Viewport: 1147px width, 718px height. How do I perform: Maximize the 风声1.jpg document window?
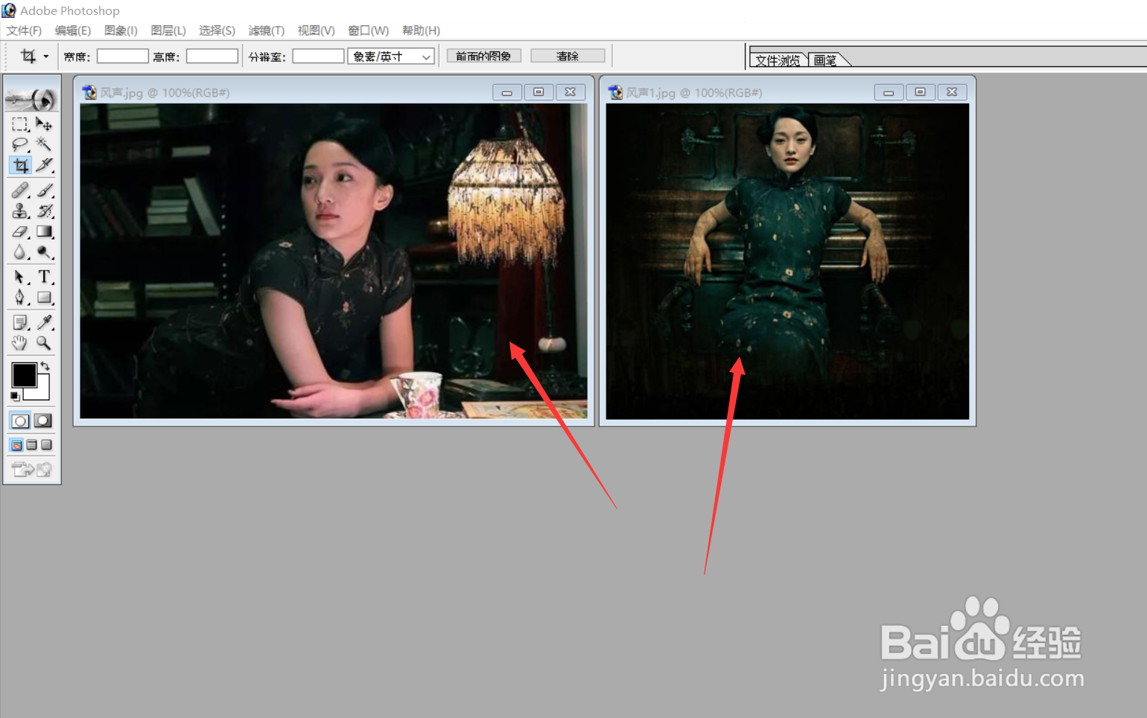click(921, 92)
